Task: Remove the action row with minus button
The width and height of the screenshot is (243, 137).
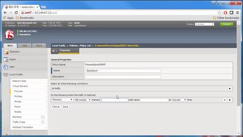Action: click(225, 100)
